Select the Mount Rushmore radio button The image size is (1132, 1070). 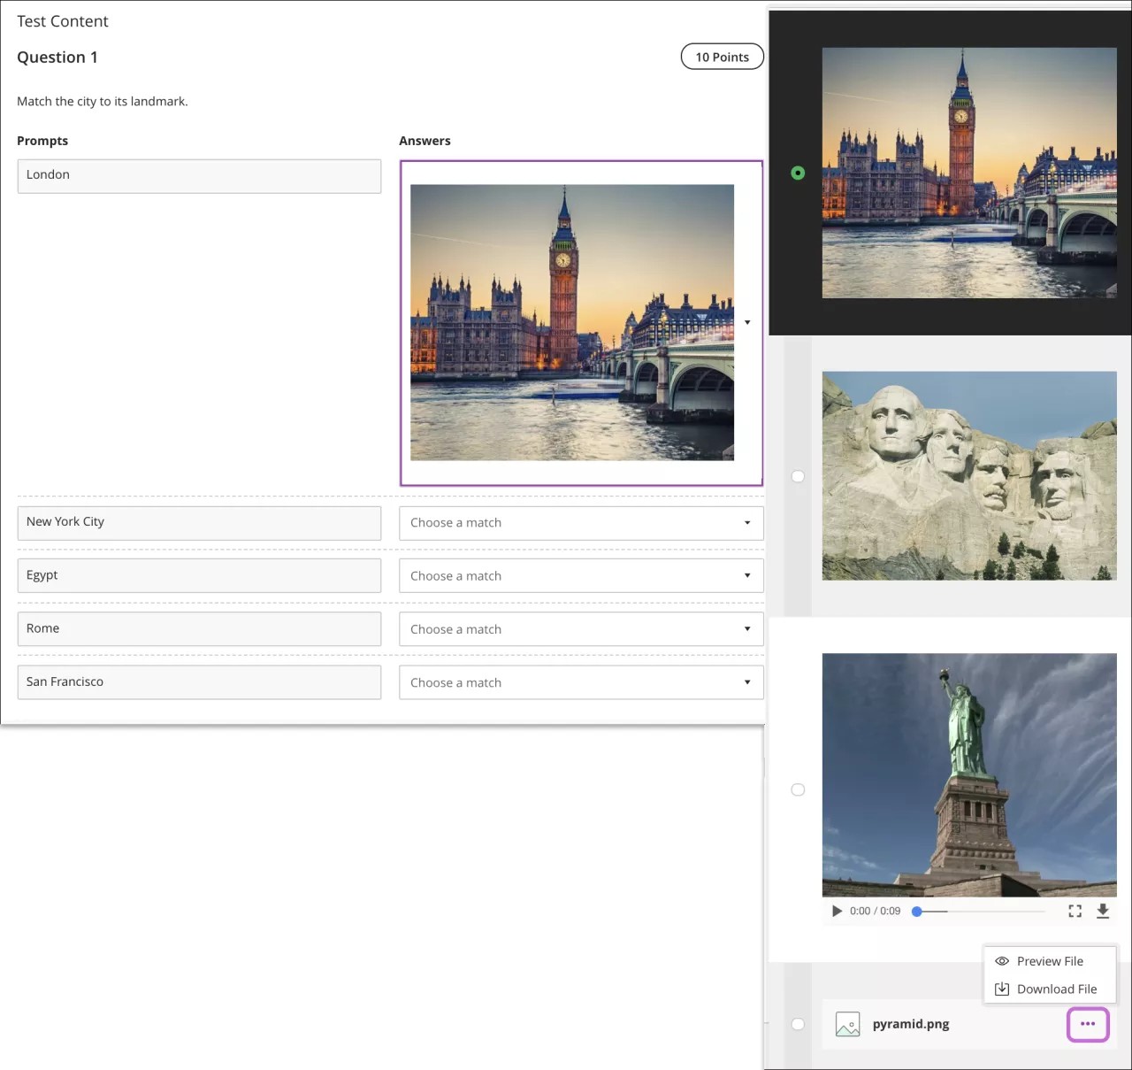(x=798, y=476)
